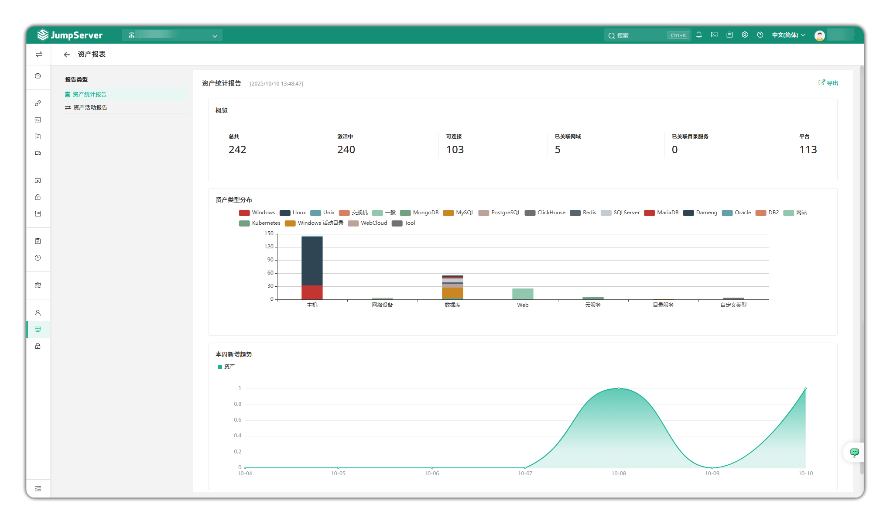This screenshot has width=890, height=515.
Task: Open the user avatar account menu
Action: (819, 35)
